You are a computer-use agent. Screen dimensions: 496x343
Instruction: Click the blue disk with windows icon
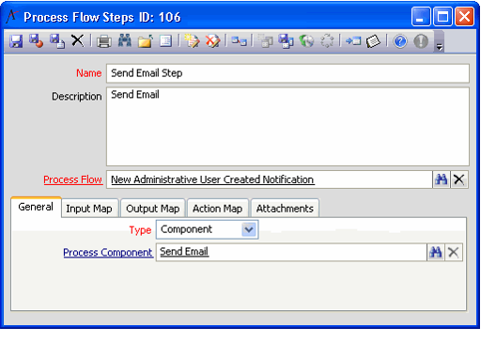point(286,41)
